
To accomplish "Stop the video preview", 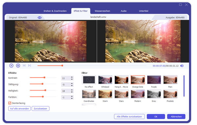I will coord(18,65).
